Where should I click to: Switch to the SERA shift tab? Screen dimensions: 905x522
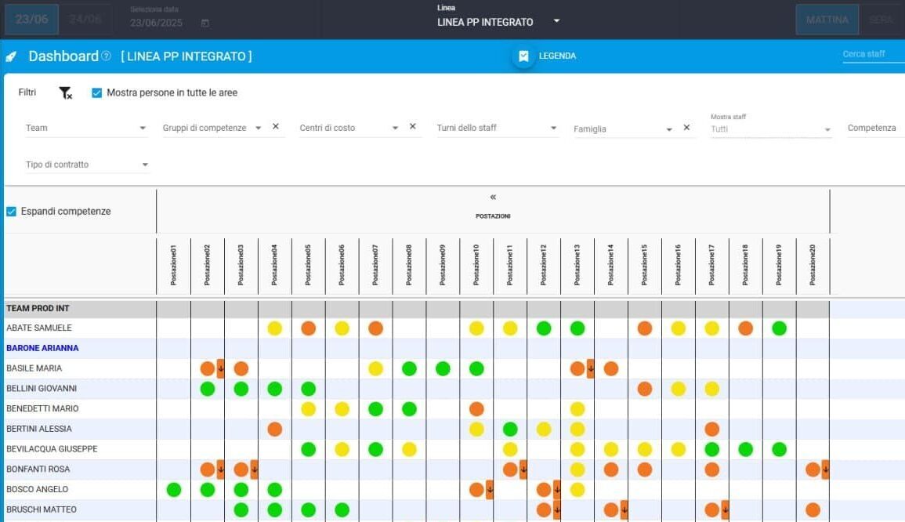pos(881,20)
